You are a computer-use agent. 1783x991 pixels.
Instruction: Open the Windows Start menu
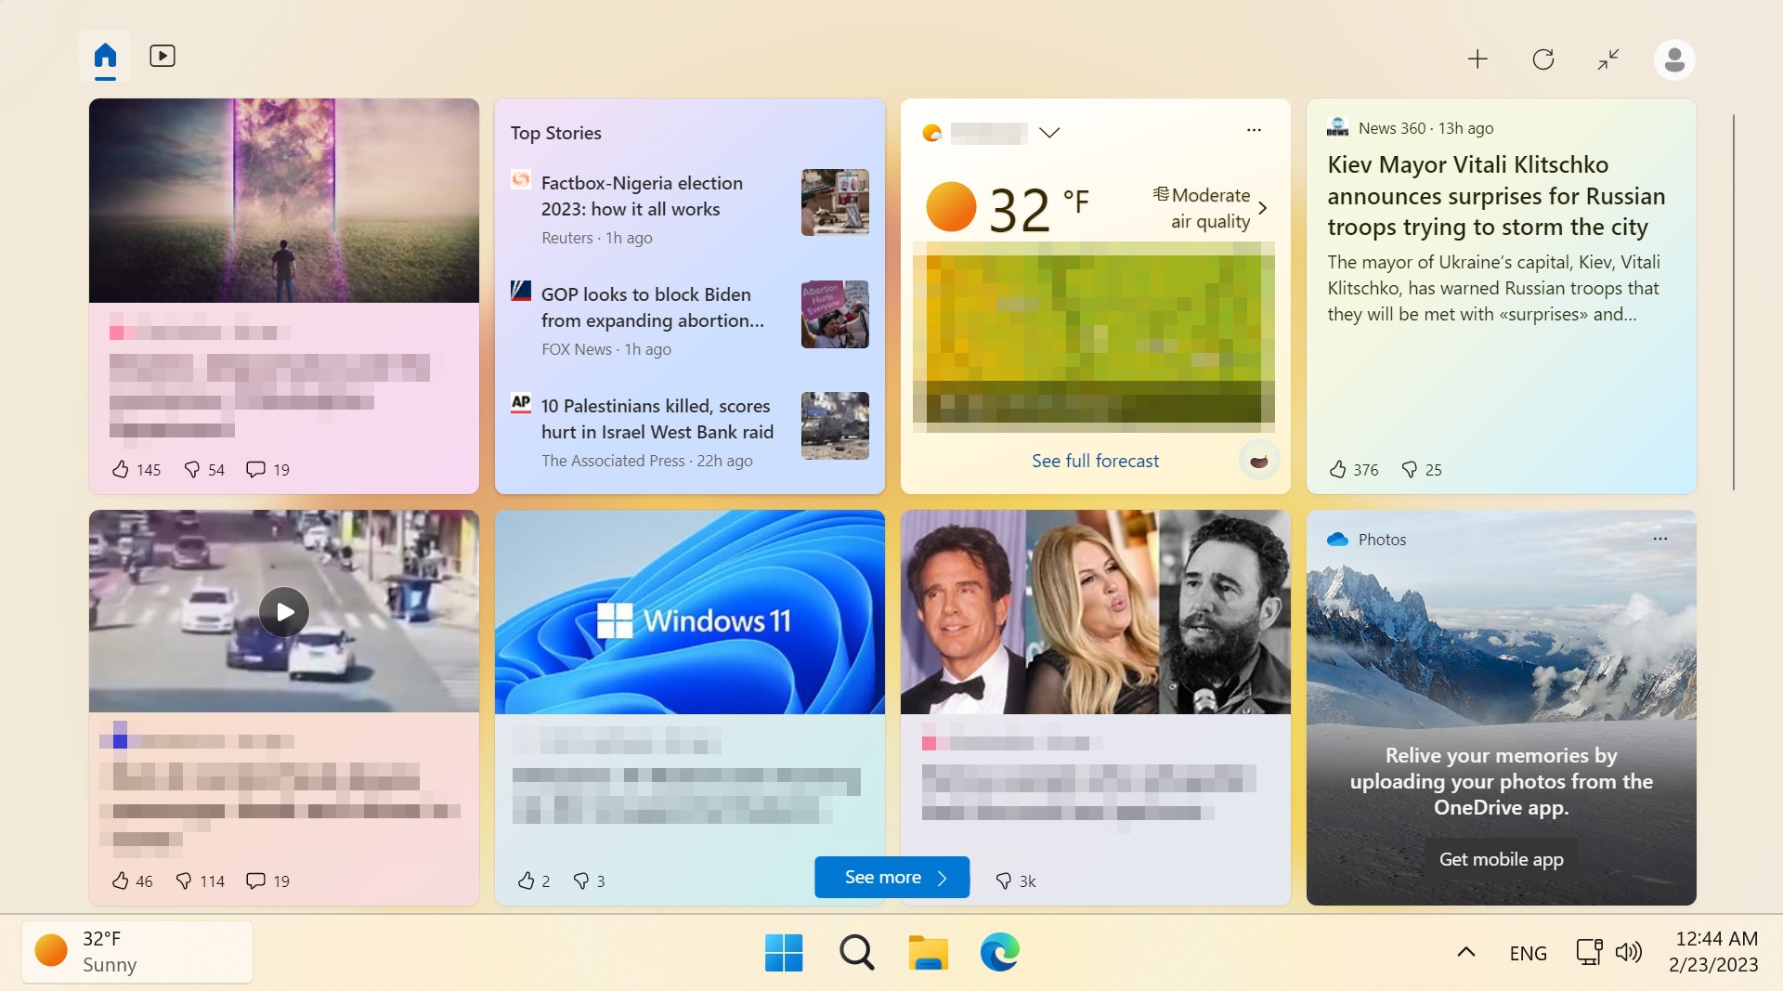784,953
